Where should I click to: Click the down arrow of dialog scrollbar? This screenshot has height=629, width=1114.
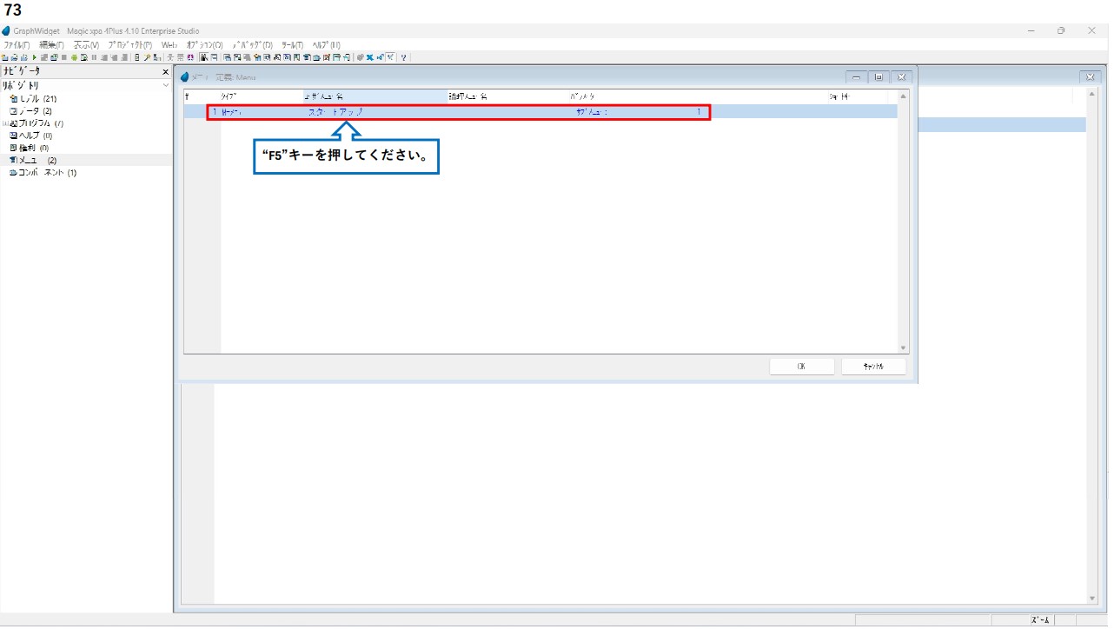pyautogui.click(x=903, y=348)
